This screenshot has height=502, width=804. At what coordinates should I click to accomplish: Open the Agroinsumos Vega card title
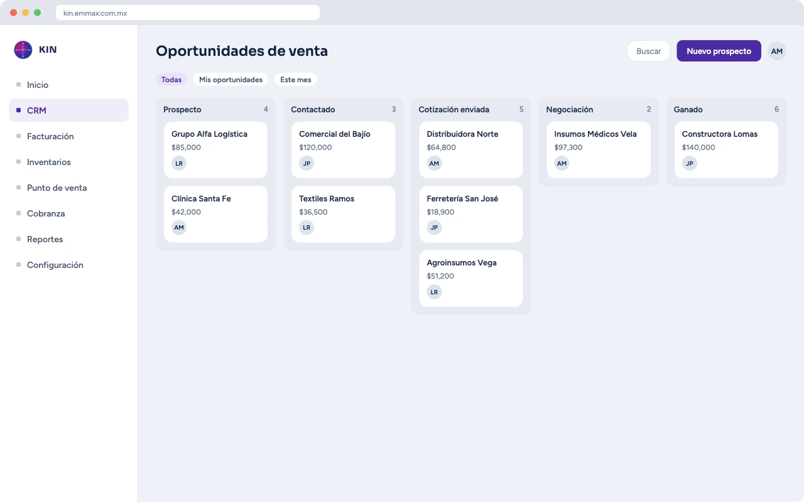462,263
